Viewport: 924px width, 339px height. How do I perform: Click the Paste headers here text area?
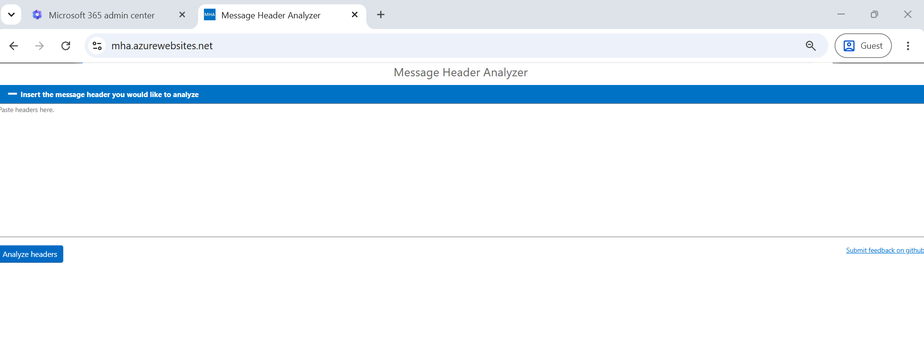[462, 170]
